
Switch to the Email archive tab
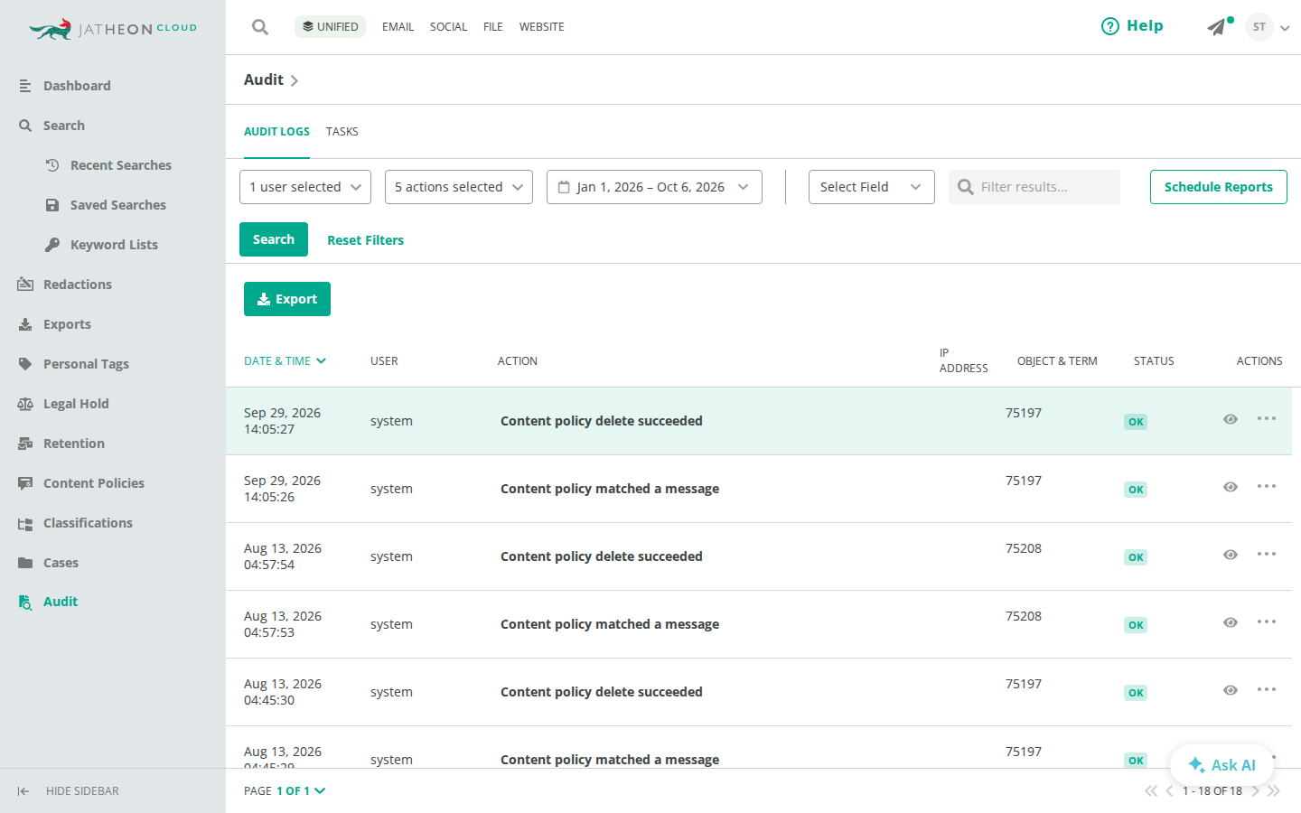pos(398,27)
